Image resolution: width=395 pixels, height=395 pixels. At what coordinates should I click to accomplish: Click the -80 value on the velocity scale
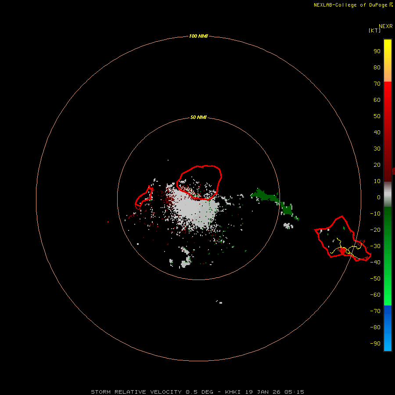375,327
